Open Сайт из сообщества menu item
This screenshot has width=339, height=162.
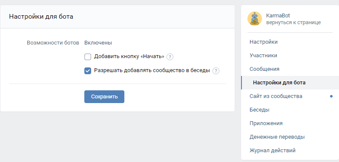[x=290, y=96]
